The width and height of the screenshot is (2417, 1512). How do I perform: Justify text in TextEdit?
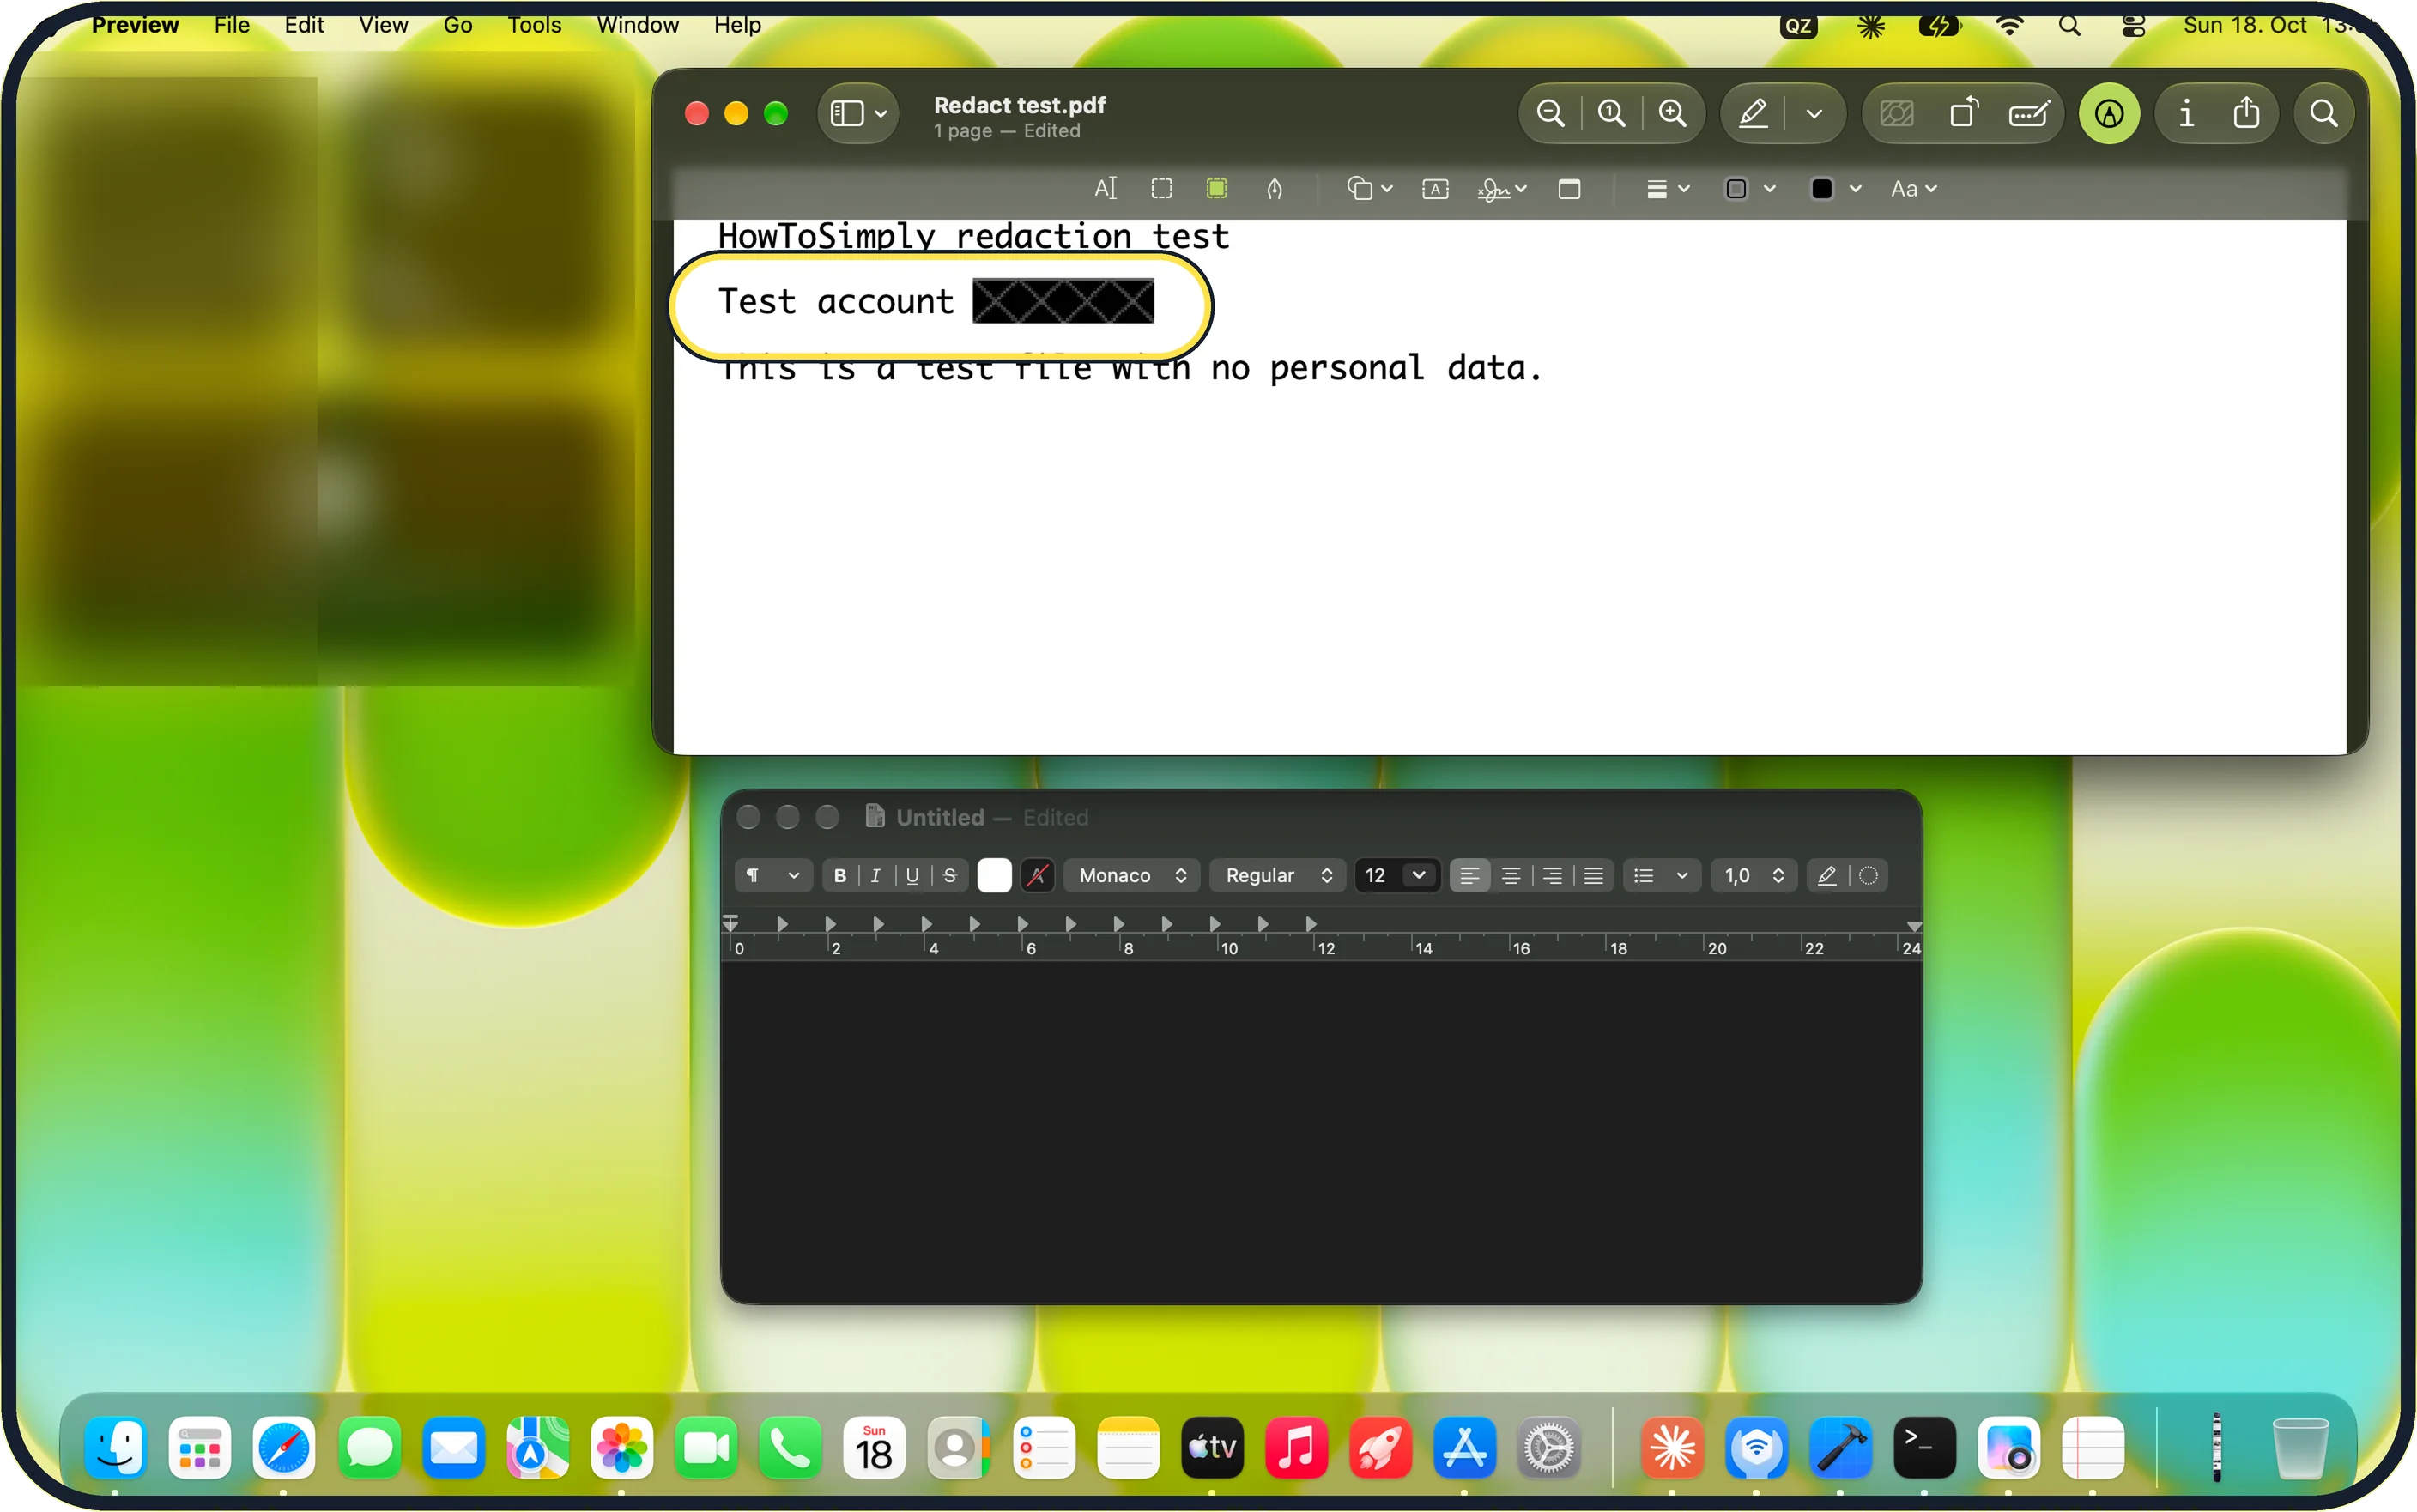click(x=1593, y=876)
